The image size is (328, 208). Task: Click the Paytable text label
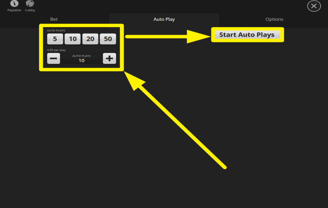tap(14, 10)
